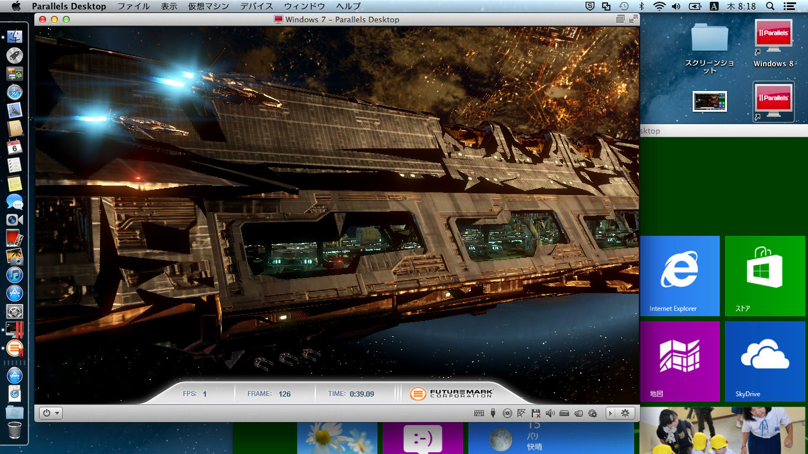Image resolution: width=808 pixels, height=454 pixels.
Task: Click Time Machine icon in menu bar
Action: point(624,6)
